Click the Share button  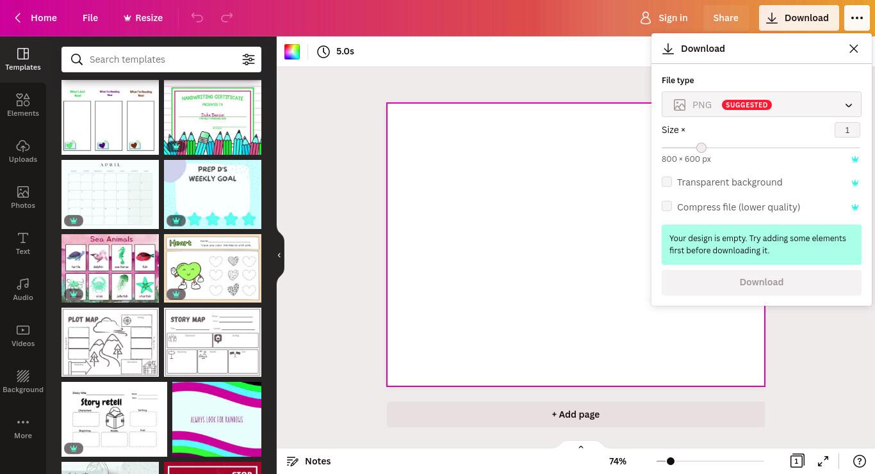726,18
